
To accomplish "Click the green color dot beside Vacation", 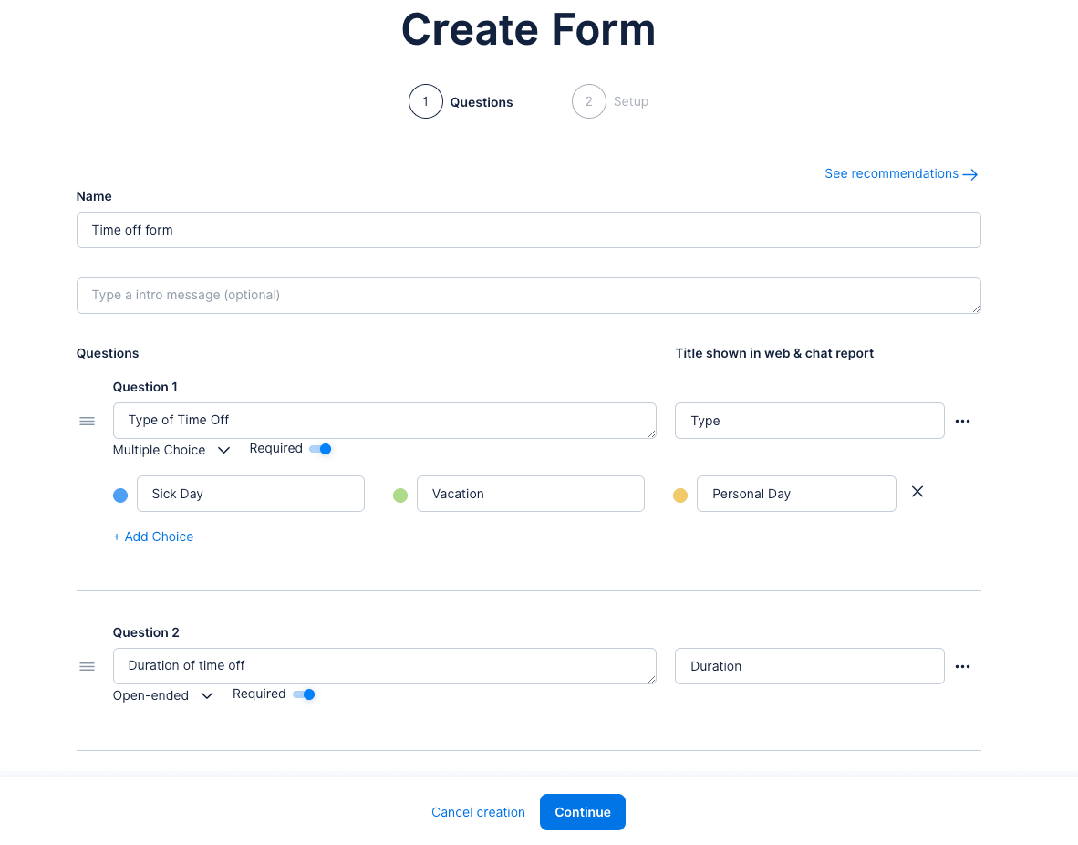I will click(x=399, y=495).
